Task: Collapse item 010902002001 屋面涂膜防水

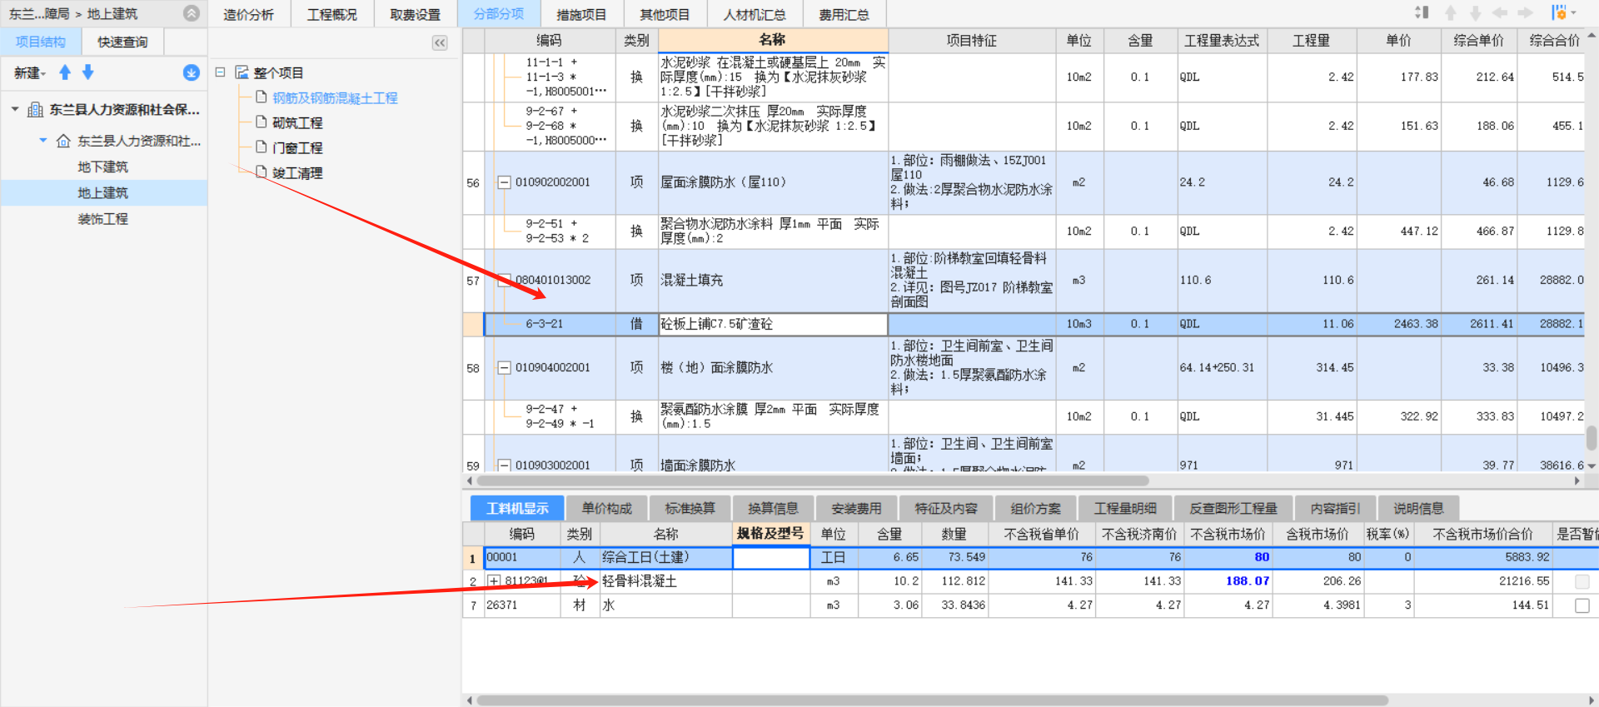Action: point(504,182)
